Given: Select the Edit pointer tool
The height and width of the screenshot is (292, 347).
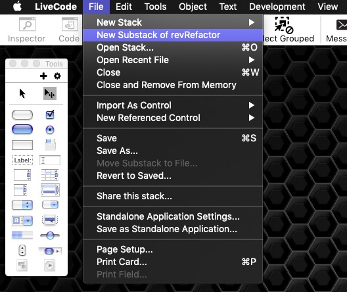Looking at the screenshot, I should coord(50,93).
